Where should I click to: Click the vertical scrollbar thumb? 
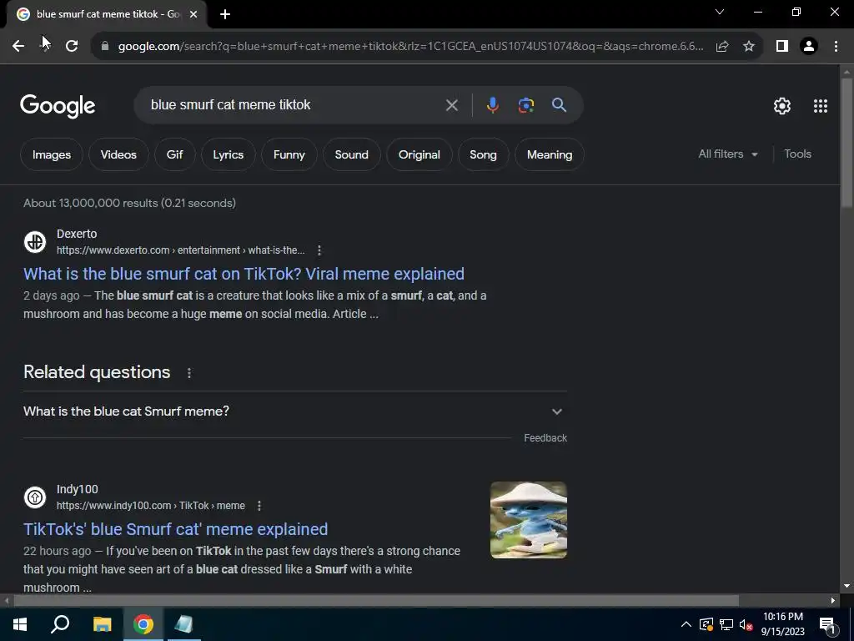click(x=846, y=142)
